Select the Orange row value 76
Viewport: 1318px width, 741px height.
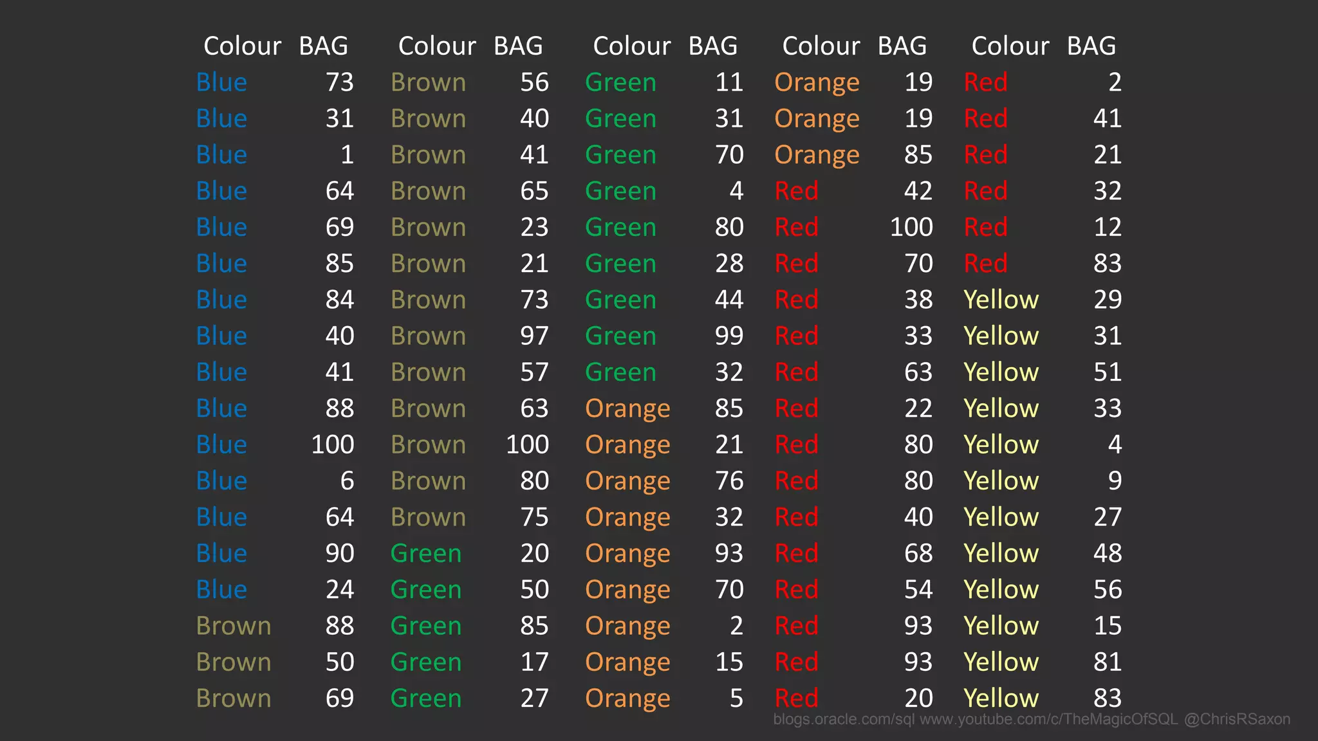[x=729, y=481]
